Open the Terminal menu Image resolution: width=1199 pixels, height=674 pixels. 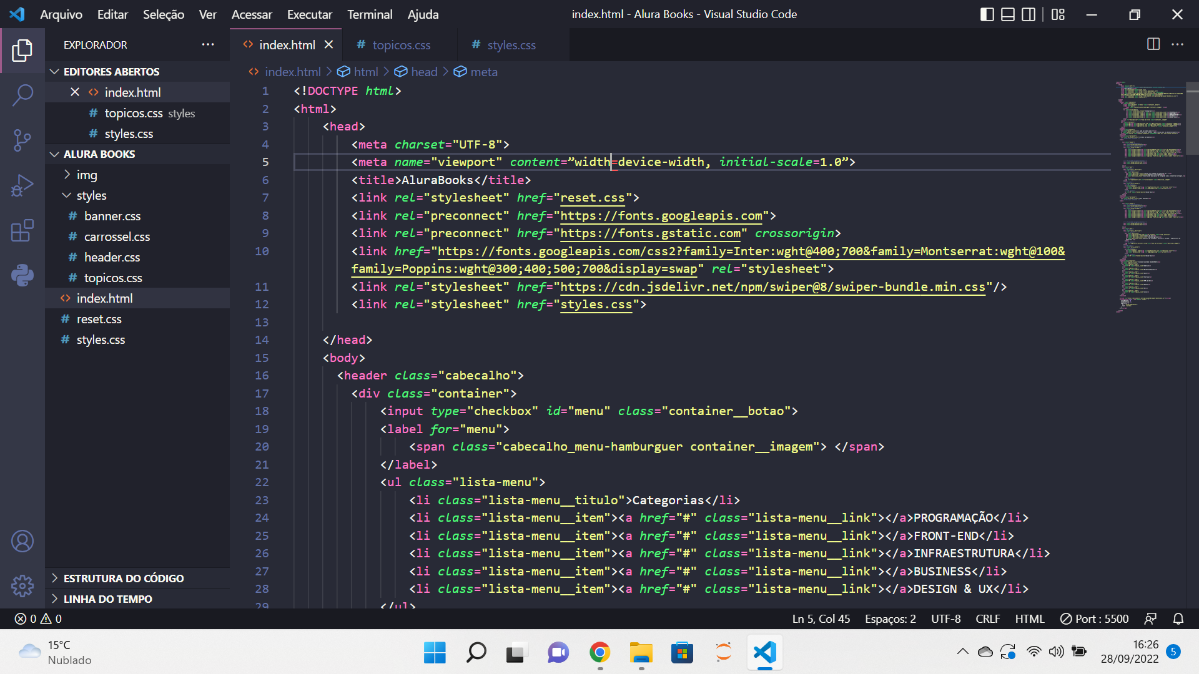coord(370,14)
